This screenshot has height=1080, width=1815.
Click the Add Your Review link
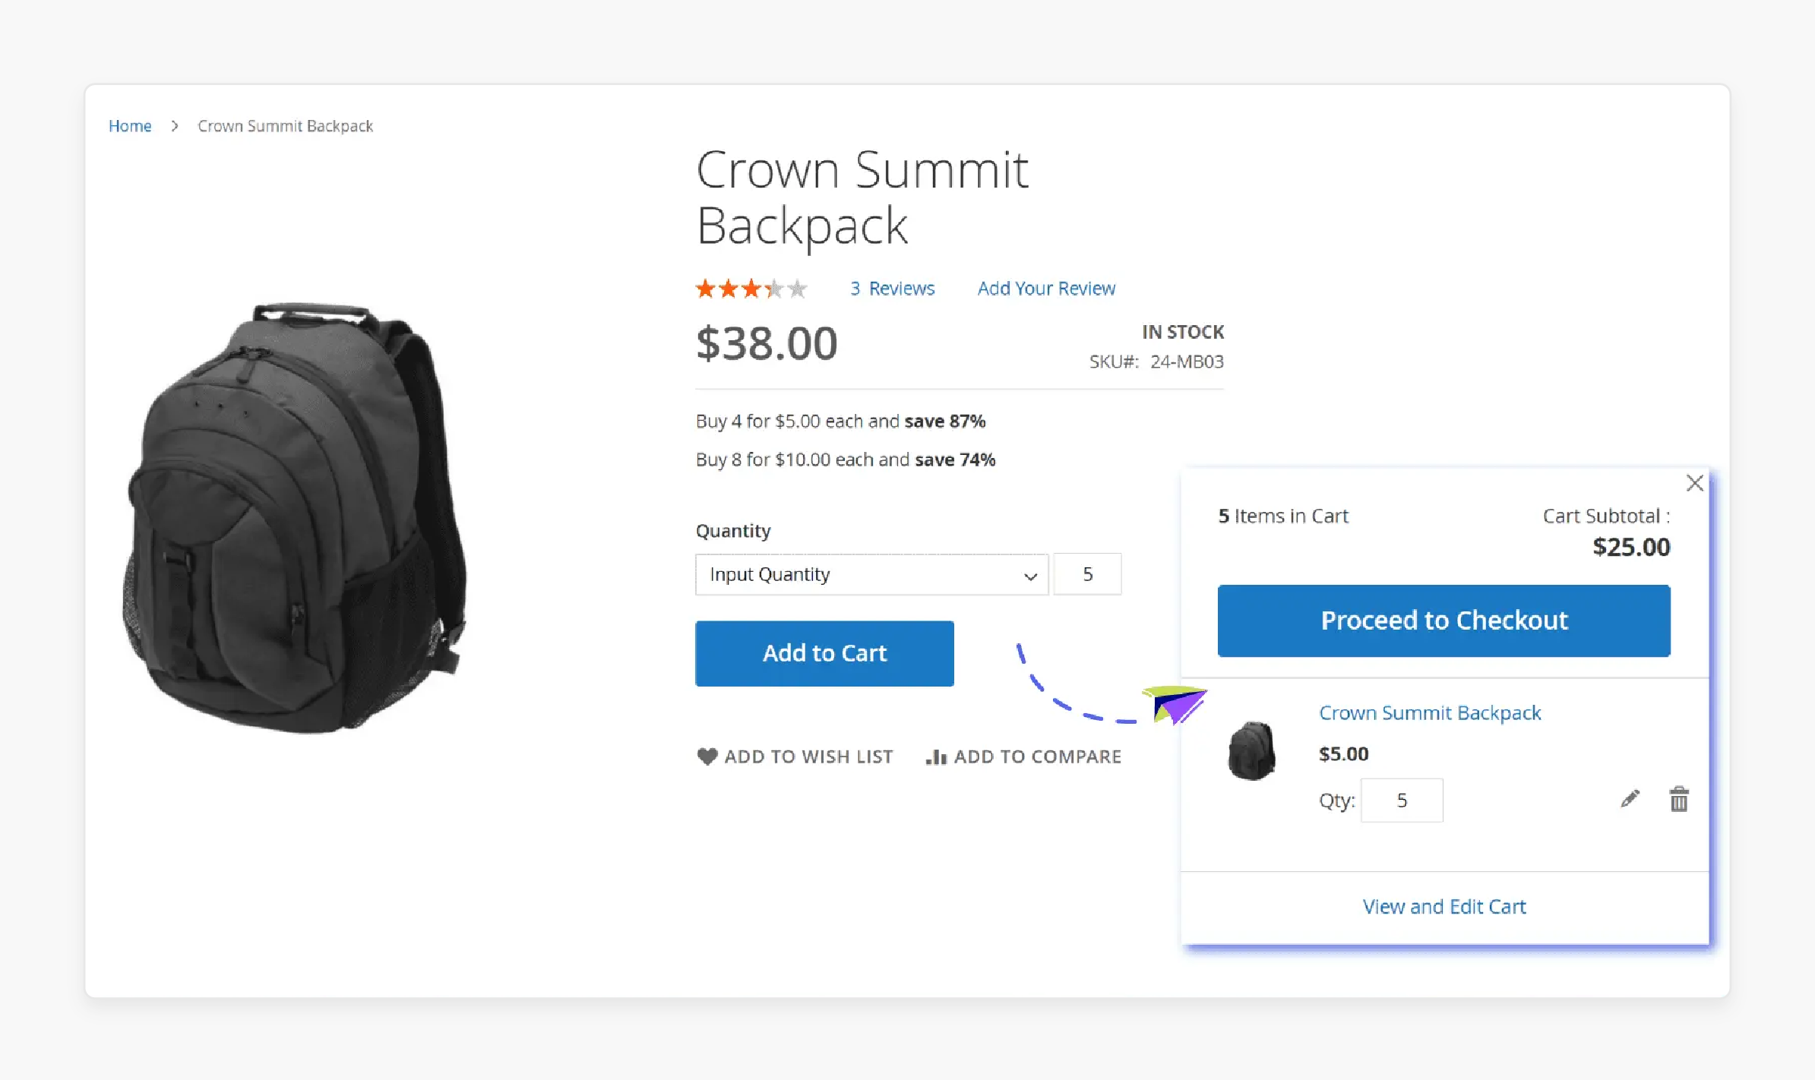click(1045, 287)
